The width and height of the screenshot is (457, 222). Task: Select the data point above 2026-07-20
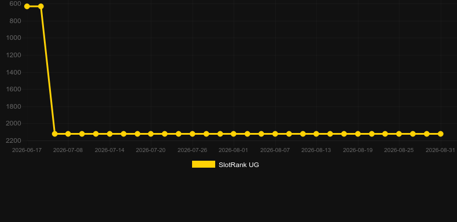[150, 134]
